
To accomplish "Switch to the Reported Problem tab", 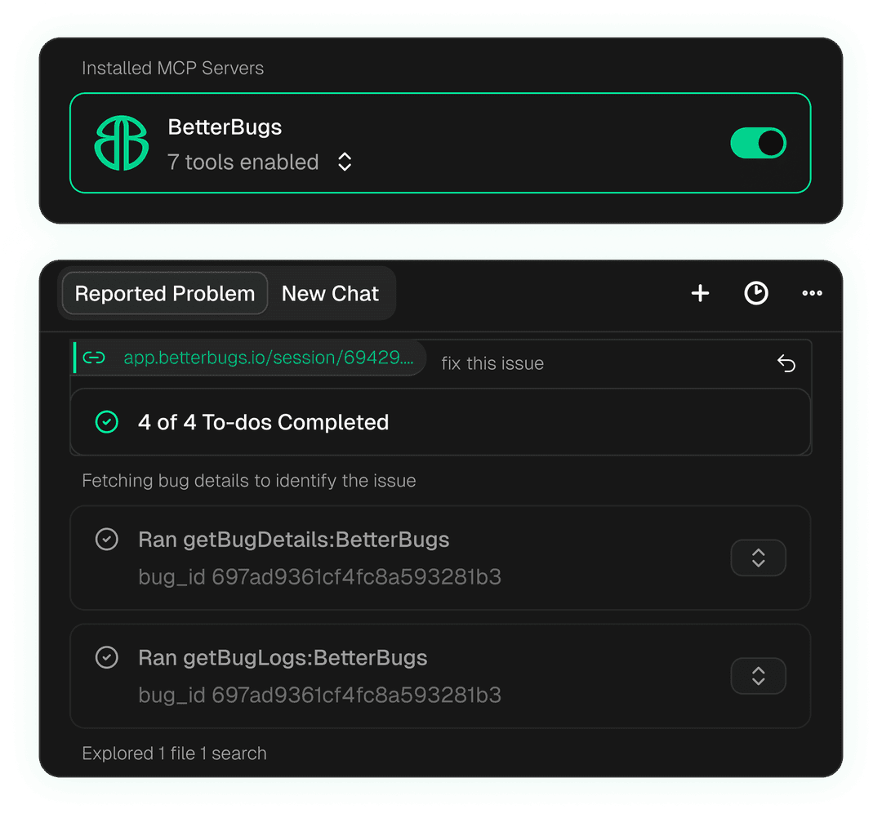I will coord(165,293).
